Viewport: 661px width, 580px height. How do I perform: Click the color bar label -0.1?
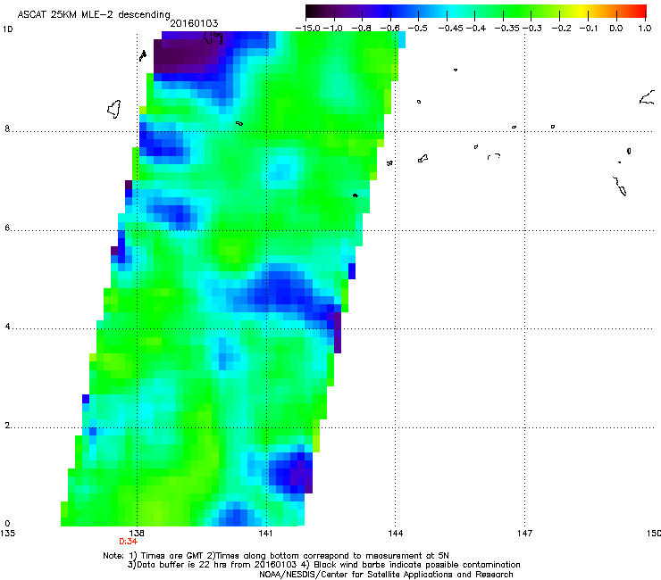coord(589,29)
